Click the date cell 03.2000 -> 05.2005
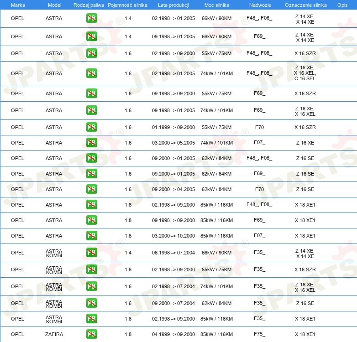Screen dimensions: 357x342 [x=173, y=143]
